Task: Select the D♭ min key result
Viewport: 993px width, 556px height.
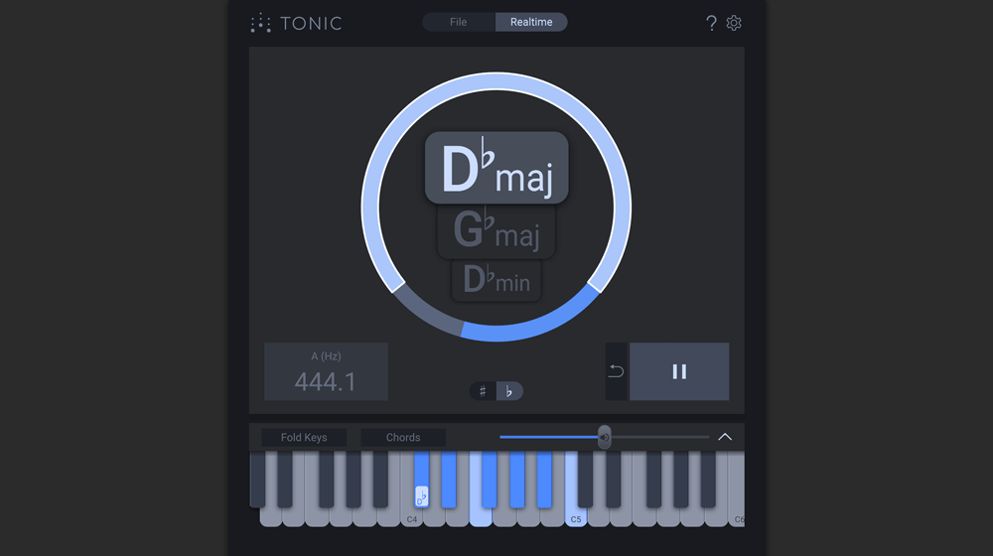Action: 496,279
